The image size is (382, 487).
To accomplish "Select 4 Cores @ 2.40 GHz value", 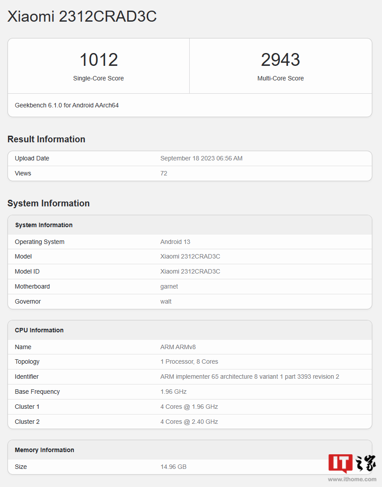I will 189,422.
